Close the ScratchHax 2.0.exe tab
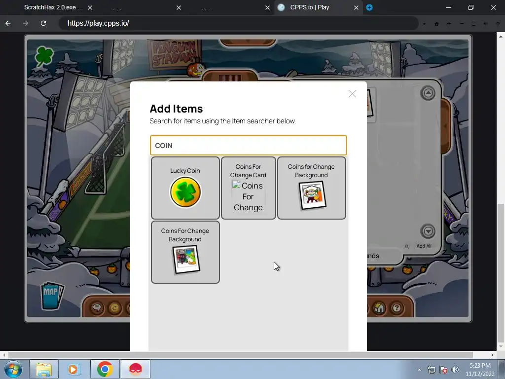The width and height of the screenshot is (505, 379). click(90, 7)
